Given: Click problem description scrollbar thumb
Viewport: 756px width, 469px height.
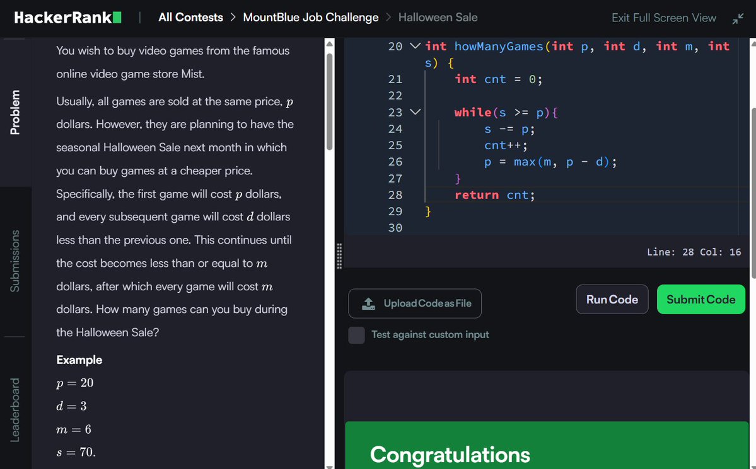Looking at the screenshot, I should pyautogui.click(x=329, y=101).
